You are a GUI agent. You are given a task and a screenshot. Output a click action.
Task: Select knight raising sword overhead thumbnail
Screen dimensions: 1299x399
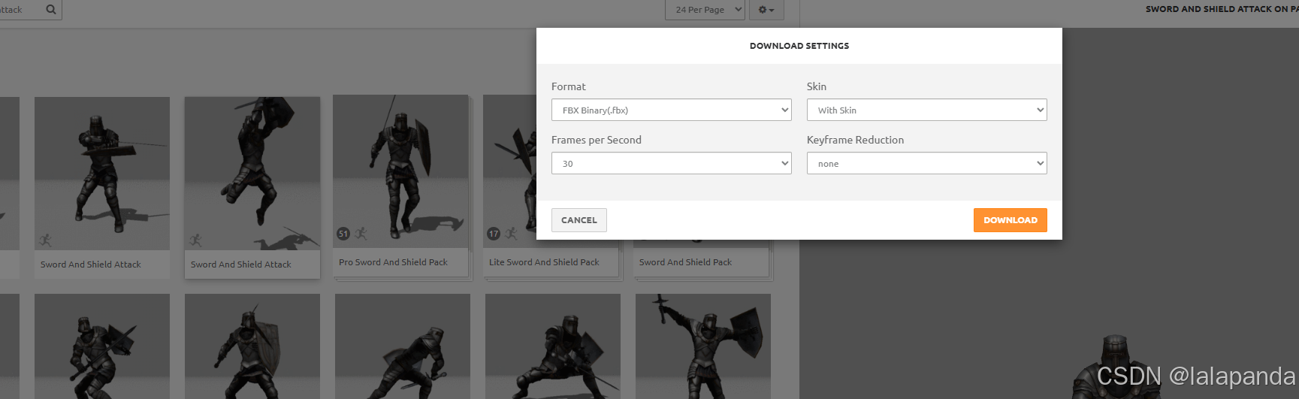(703, 346)
